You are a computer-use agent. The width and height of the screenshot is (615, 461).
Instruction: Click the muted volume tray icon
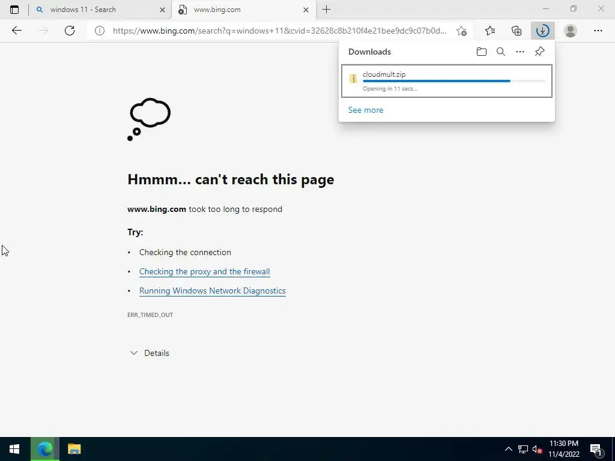[x=538, y=449]
